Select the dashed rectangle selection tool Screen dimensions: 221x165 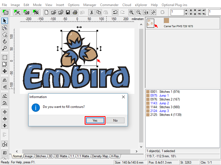5,57
